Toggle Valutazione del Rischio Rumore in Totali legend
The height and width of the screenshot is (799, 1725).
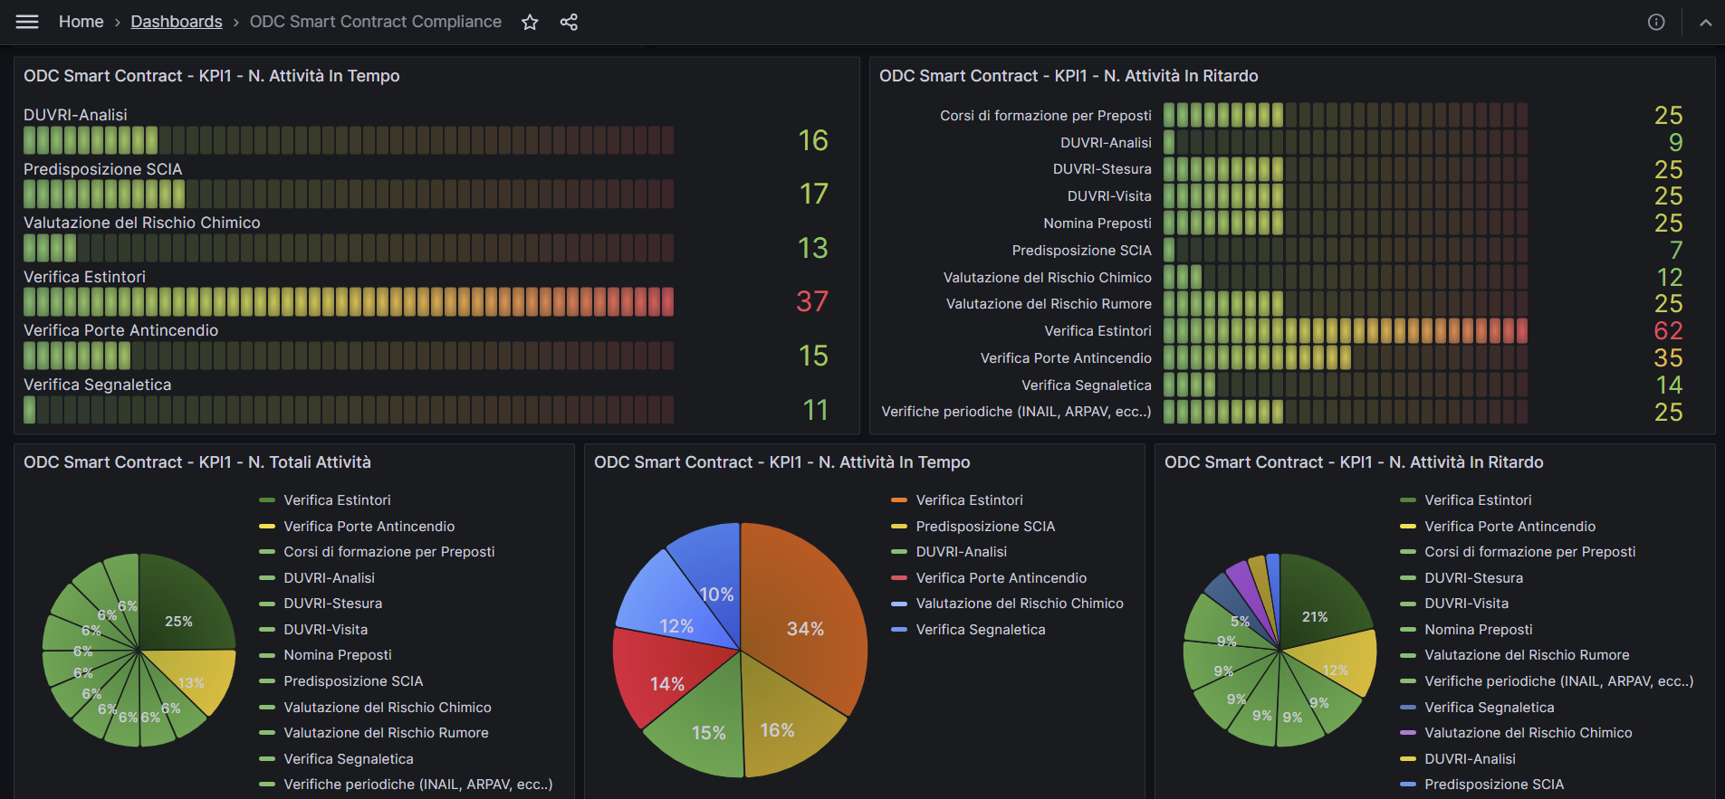pos(386,733)
